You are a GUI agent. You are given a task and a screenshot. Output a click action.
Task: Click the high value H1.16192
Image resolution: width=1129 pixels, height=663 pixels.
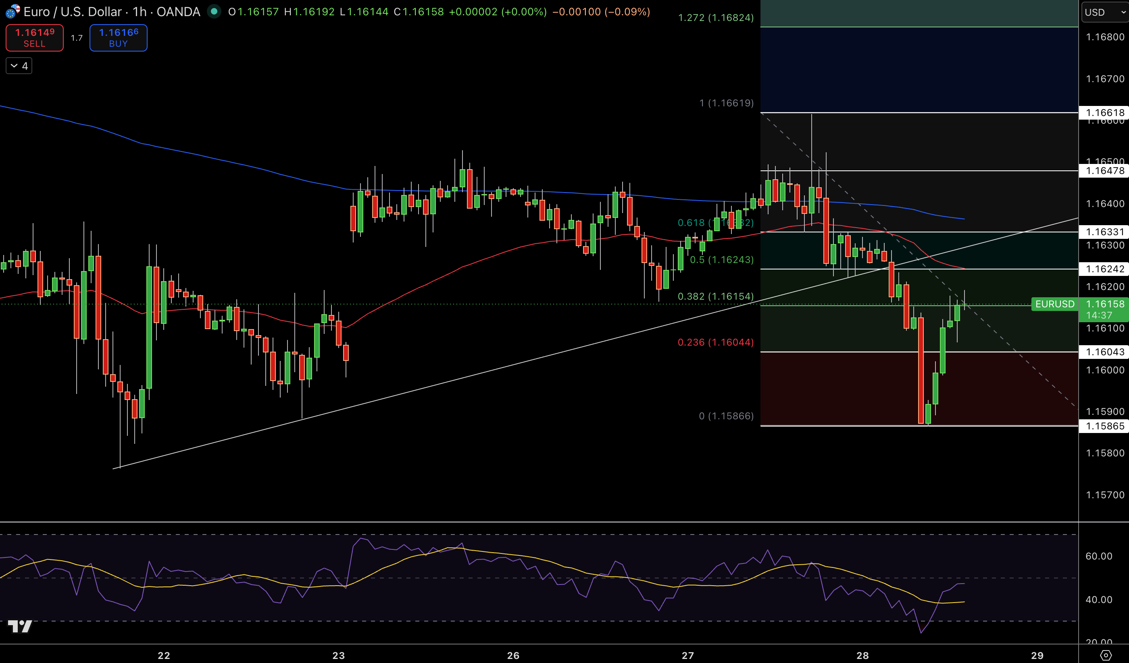(x=309, y=12)
